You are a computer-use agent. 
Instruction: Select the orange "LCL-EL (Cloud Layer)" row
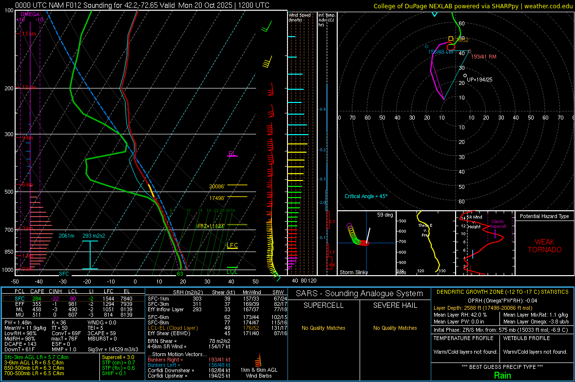217,328
